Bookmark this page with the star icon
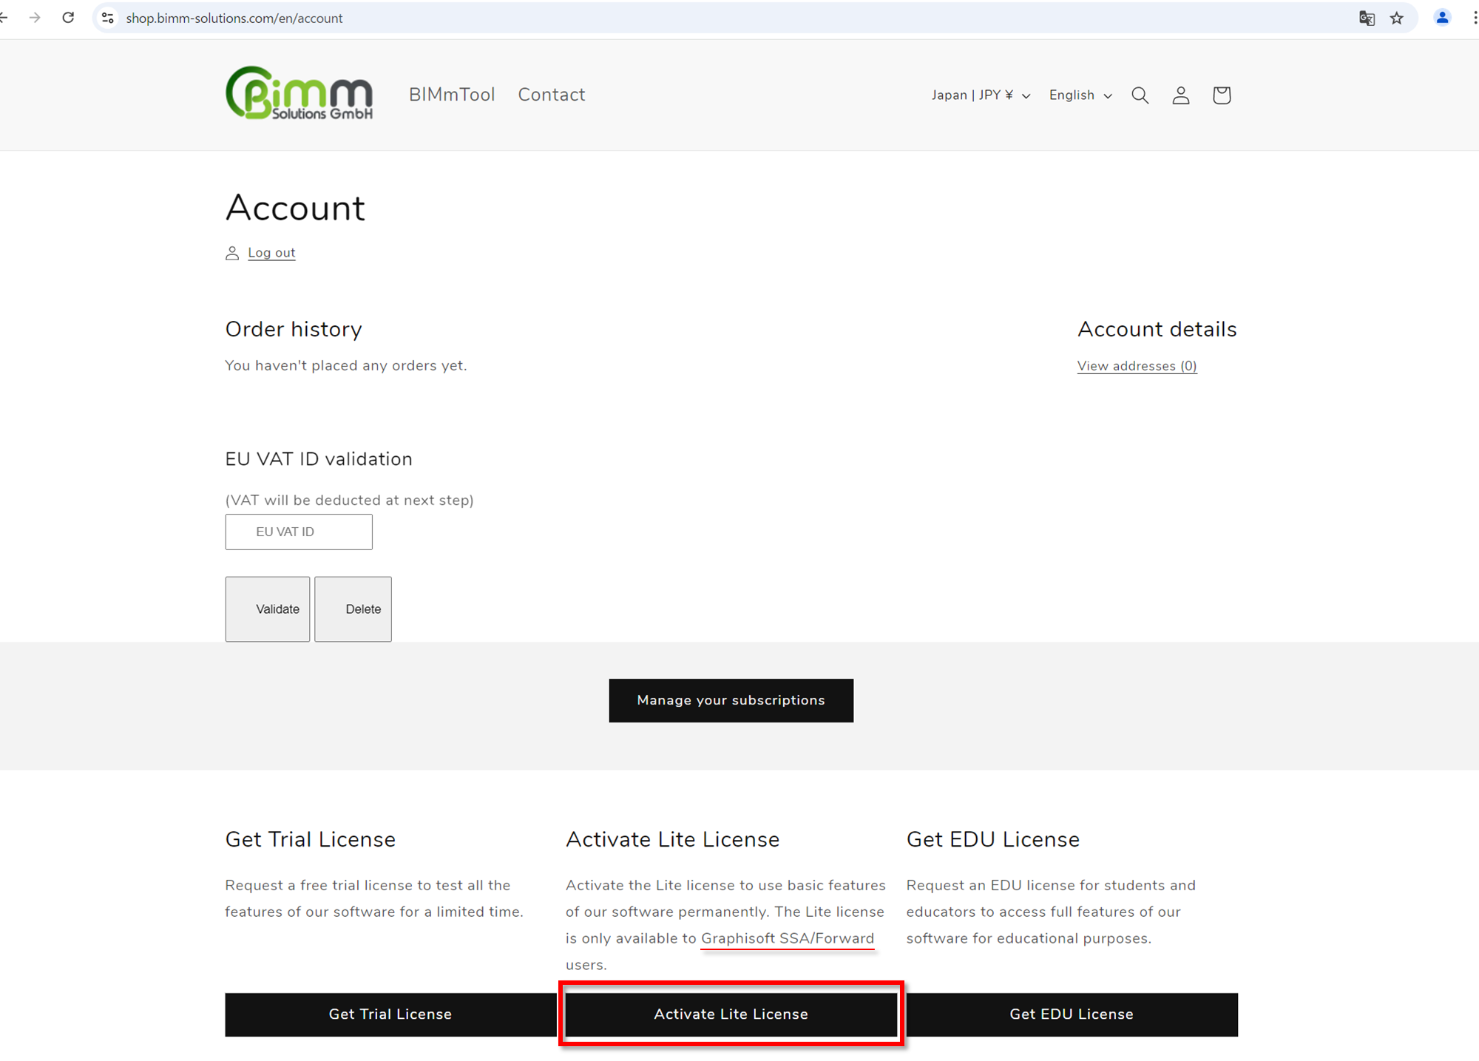1479x1061 pixels. [x=1397, y=18]
